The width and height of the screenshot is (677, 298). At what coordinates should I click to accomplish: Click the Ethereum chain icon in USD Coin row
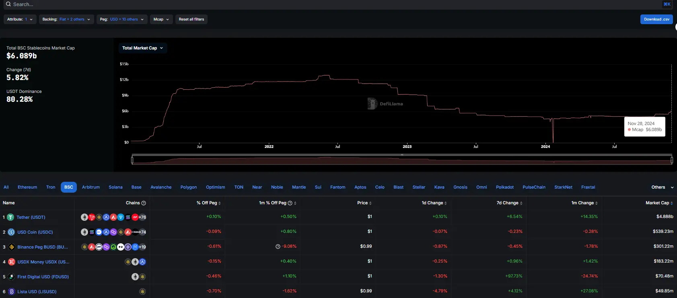(84, 232)
